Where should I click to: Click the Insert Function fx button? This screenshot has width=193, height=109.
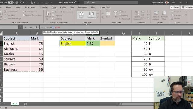pos(36,27)
